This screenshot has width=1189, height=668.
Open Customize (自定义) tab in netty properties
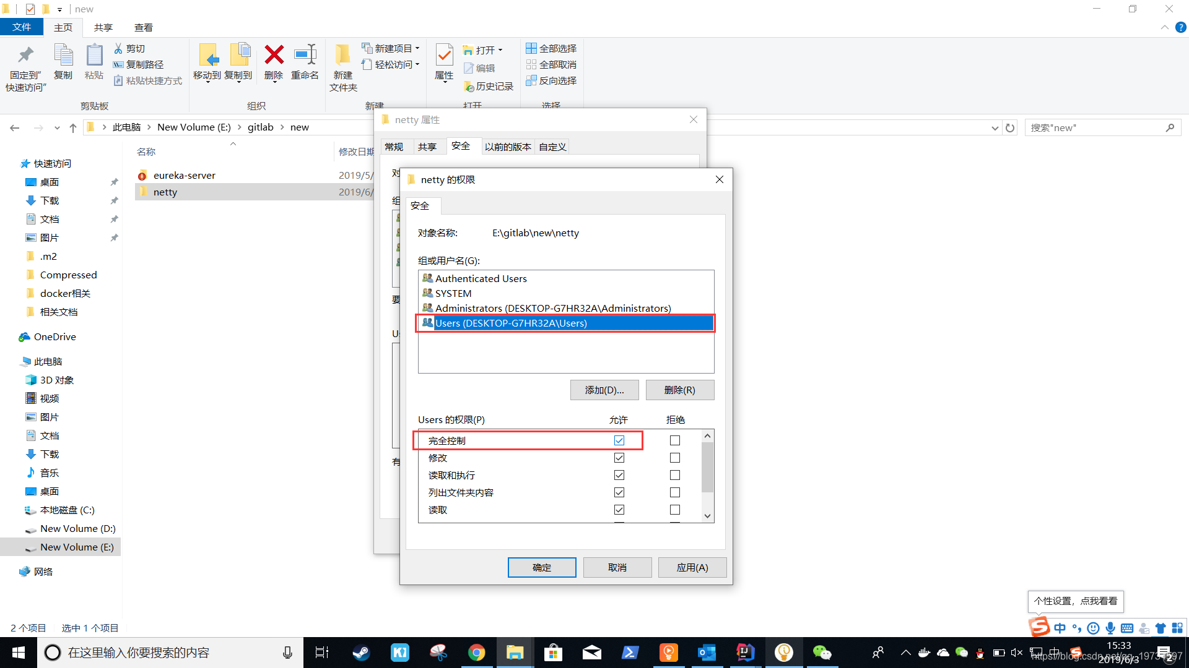coord(552,147)
